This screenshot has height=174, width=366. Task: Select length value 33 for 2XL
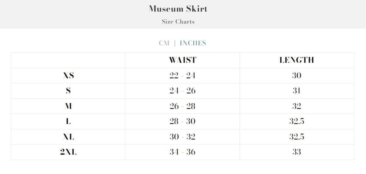(296, 152)
